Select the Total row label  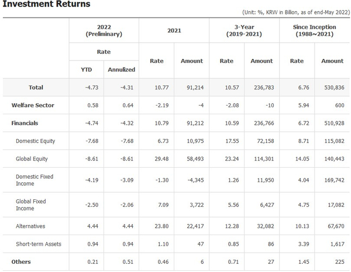click(x=36, y=87)
